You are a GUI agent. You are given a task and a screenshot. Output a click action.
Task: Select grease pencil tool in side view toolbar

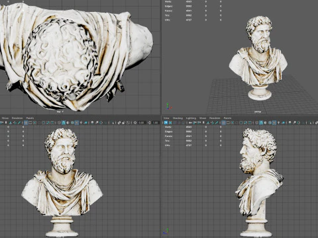(217, 122)
